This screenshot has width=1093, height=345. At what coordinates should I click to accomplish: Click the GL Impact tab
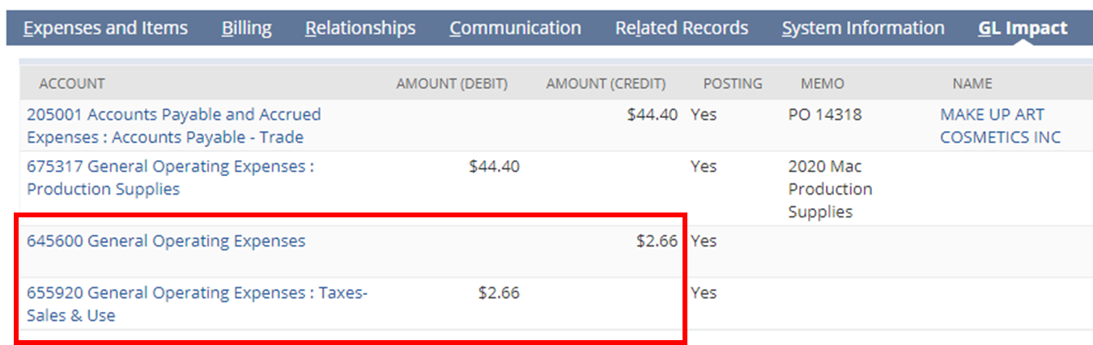(x=1023, y=28)
